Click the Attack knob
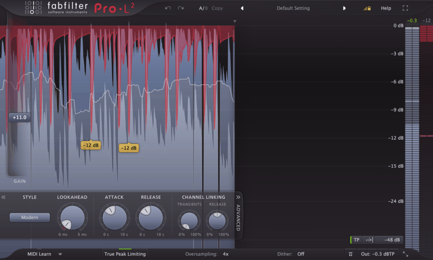This screenshot has height=260, width=433. pos(114,218)
